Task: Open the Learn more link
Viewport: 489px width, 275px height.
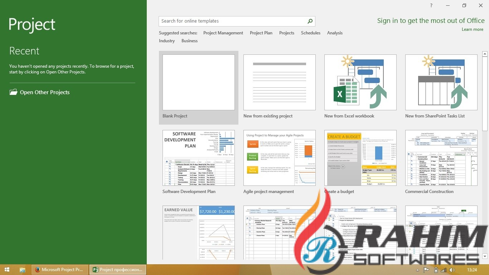Action: (x=472, y=29)
